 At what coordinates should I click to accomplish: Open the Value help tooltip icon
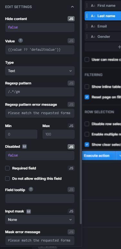point(21,41)
